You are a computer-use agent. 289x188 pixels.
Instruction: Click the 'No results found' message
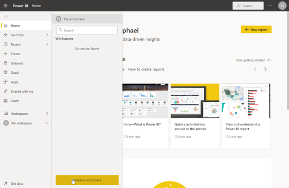[87, 49]
